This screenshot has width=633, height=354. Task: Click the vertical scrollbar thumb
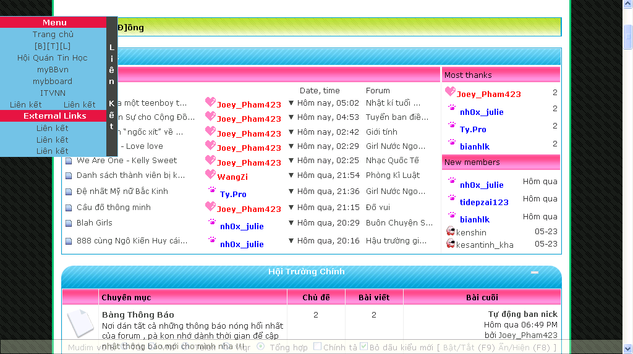click(628, 37)
